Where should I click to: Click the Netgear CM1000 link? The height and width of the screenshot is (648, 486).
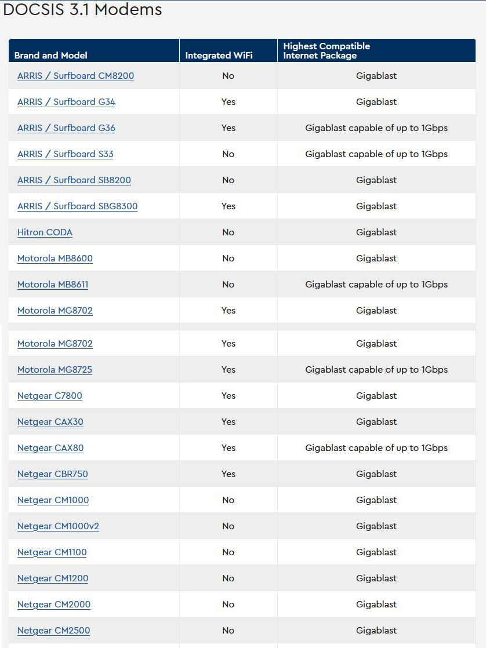pos(53,500)
